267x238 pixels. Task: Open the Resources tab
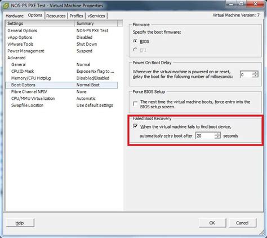point(56,16)
